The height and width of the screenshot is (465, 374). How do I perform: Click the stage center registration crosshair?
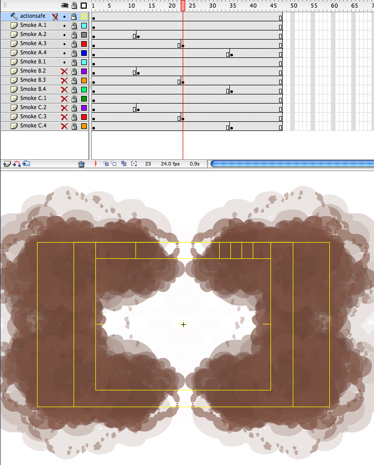183,324
